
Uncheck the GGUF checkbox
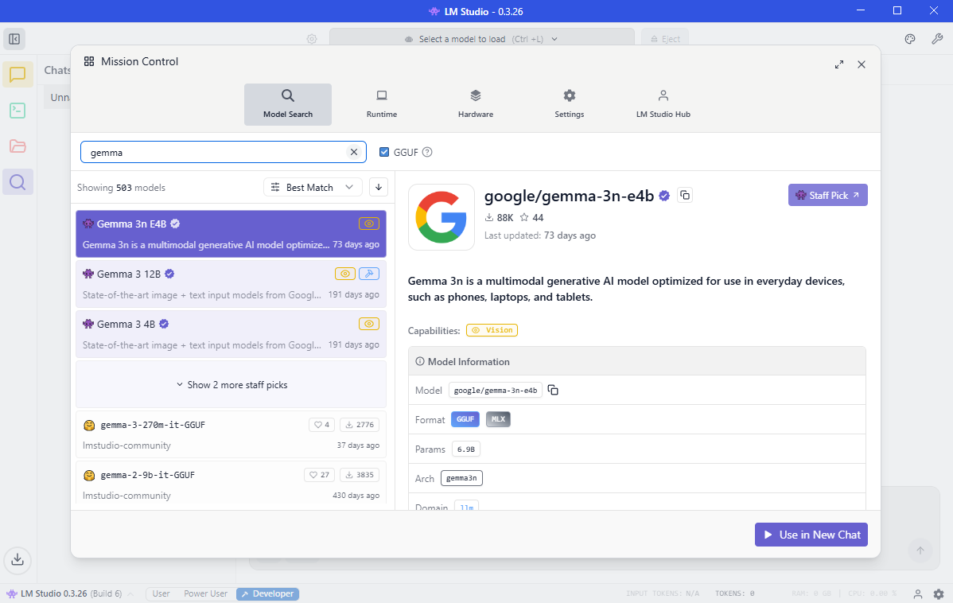click(384, 152)
